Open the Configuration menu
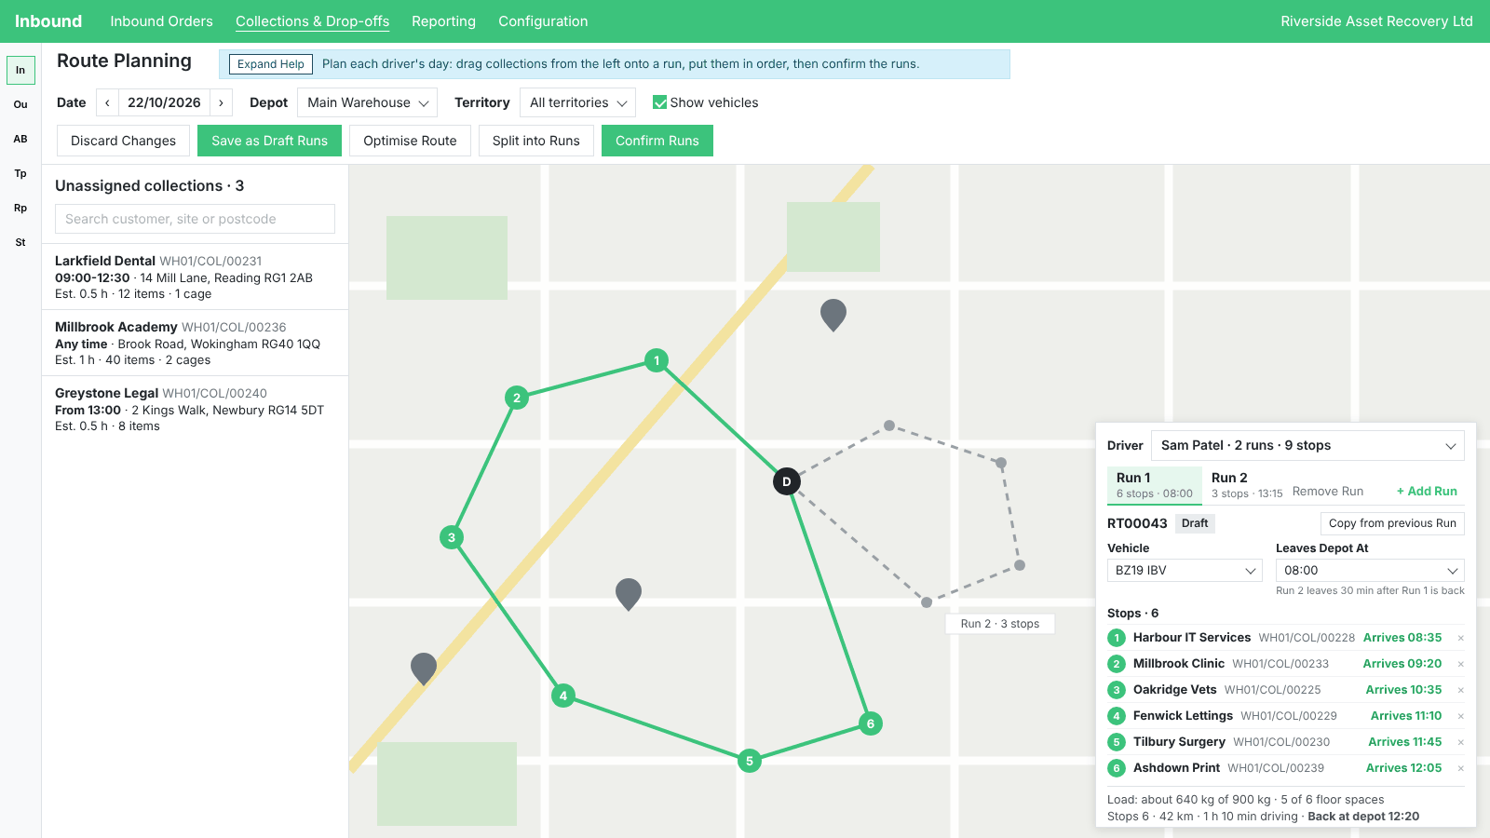The width and height of the screenshot is (1490, 838). 543,21
